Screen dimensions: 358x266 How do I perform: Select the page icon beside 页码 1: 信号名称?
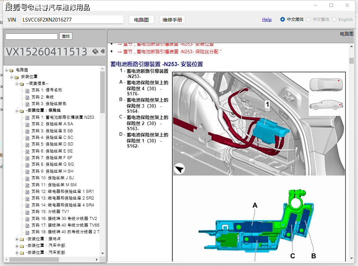point(27,90)
